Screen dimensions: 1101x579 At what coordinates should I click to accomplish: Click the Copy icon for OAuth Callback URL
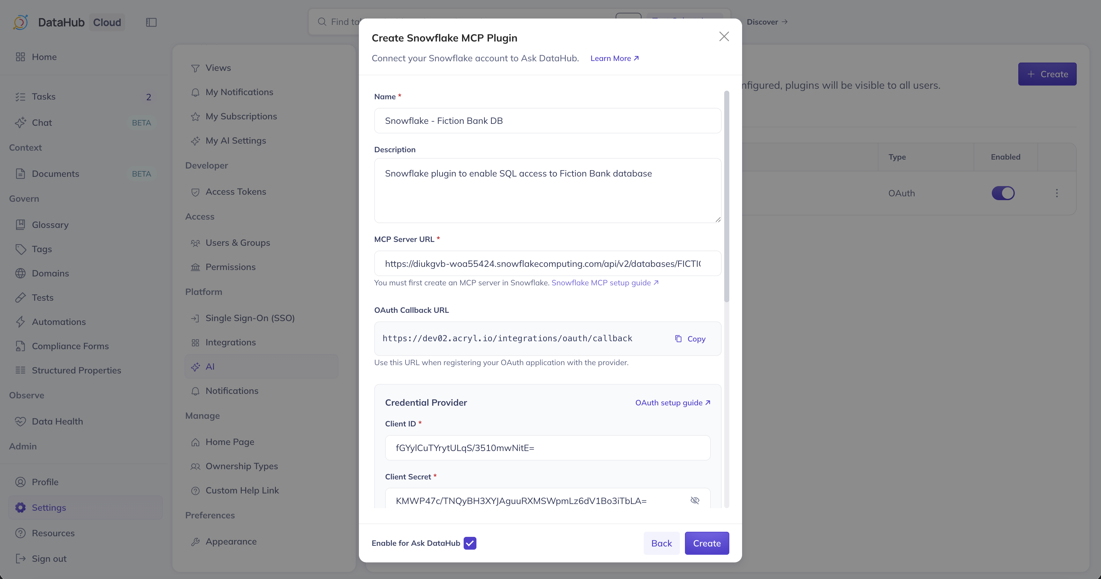click(678, 338)
